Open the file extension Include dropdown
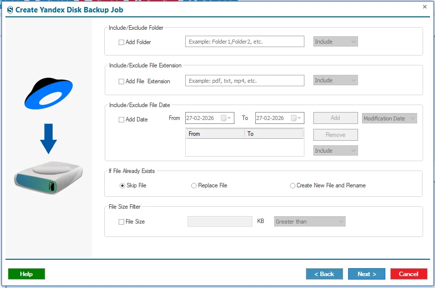Image resolution: width=435 pixels, height=288 pixels. (x=335, y=80)
